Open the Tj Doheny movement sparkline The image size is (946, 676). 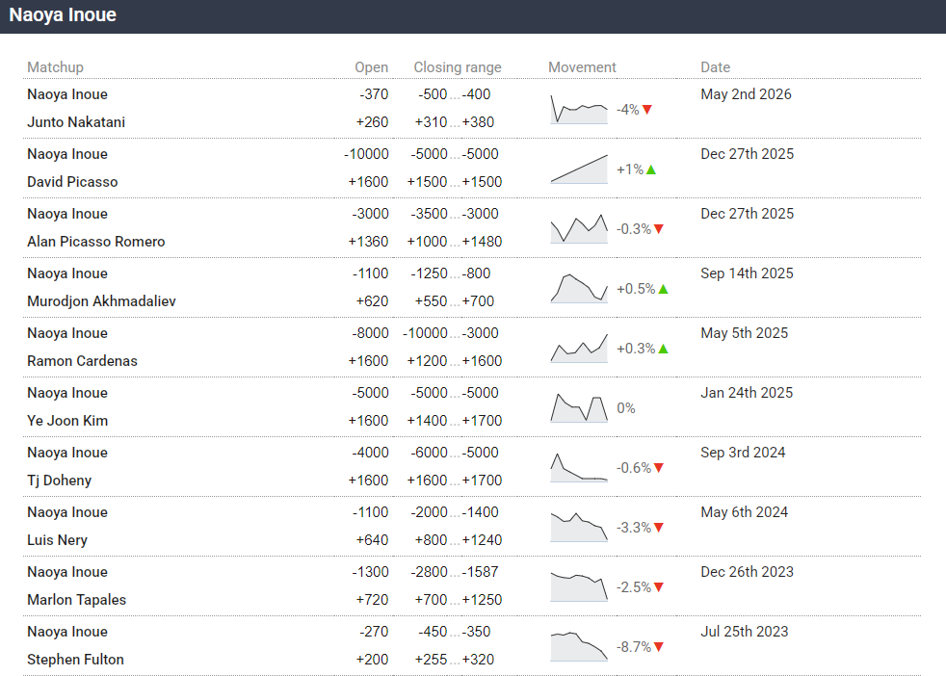tap(579, 467)
